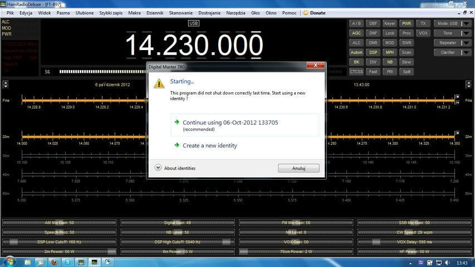Click the last digit of frequency display
The image size is (475, 267).
pos(256,45)
